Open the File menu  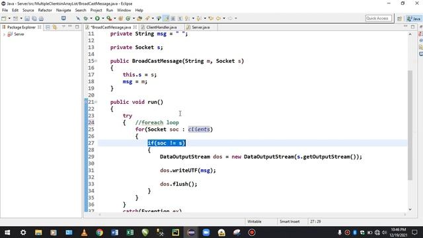click(x=5, y=11)
